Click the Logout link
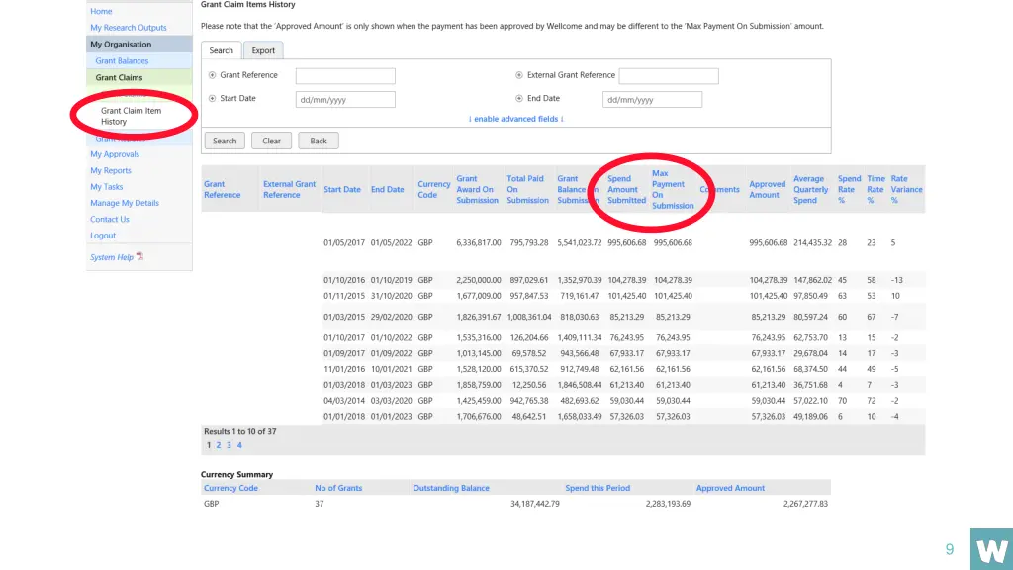 coord(103,236)
